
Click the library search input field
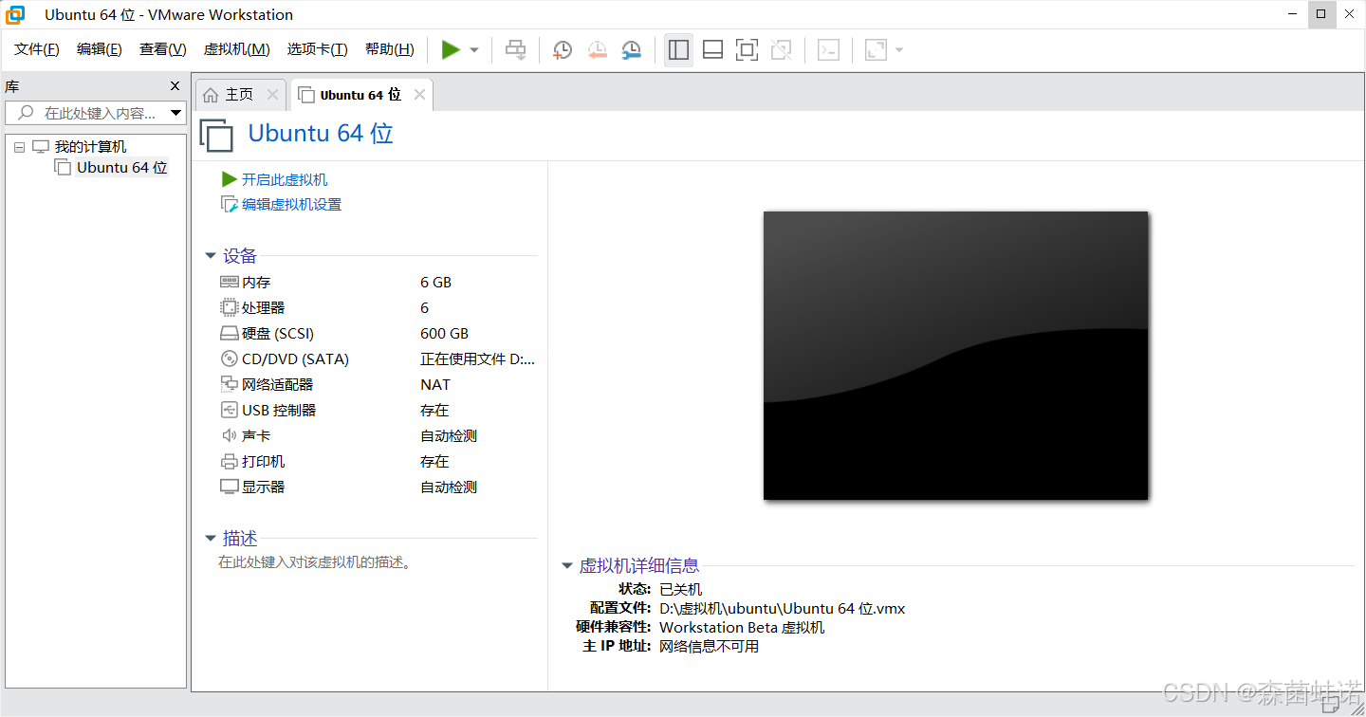[95, 113]
